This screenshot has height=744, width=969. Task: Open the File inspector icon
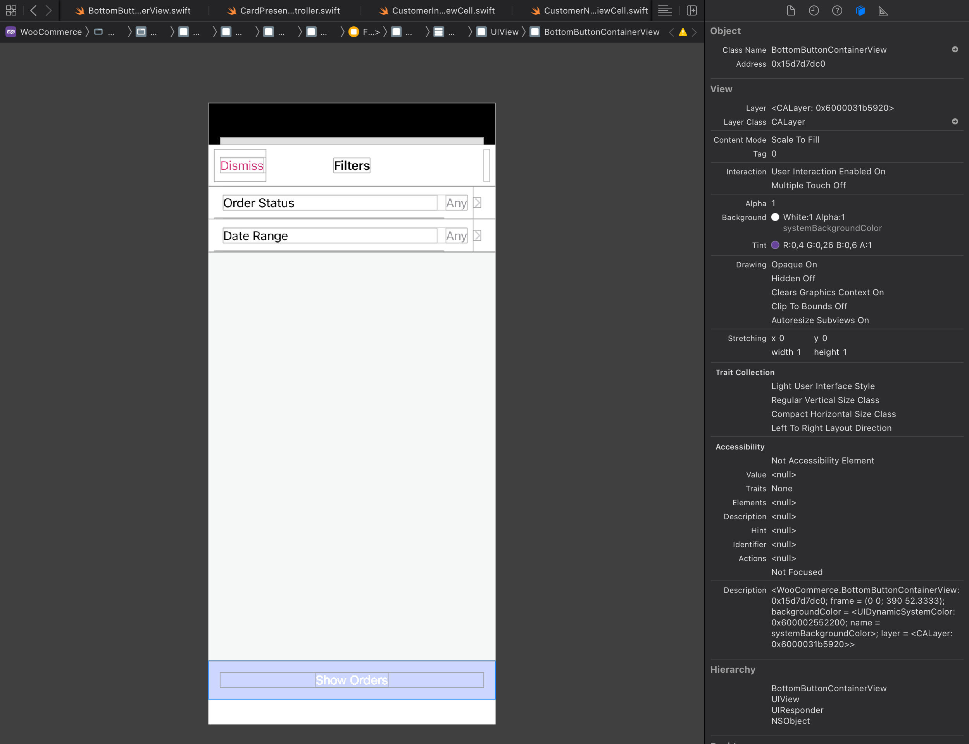[x=791, y=10]
